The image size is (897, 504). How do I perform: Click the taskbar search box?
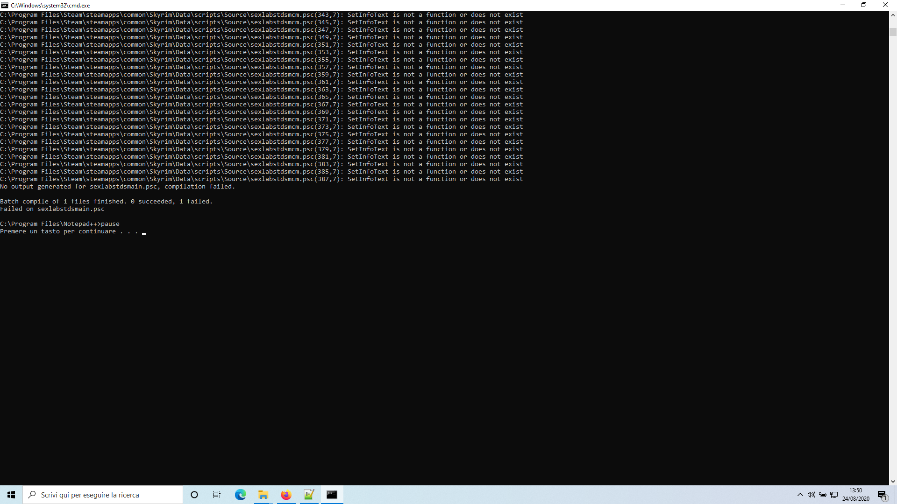click(103, 495)
